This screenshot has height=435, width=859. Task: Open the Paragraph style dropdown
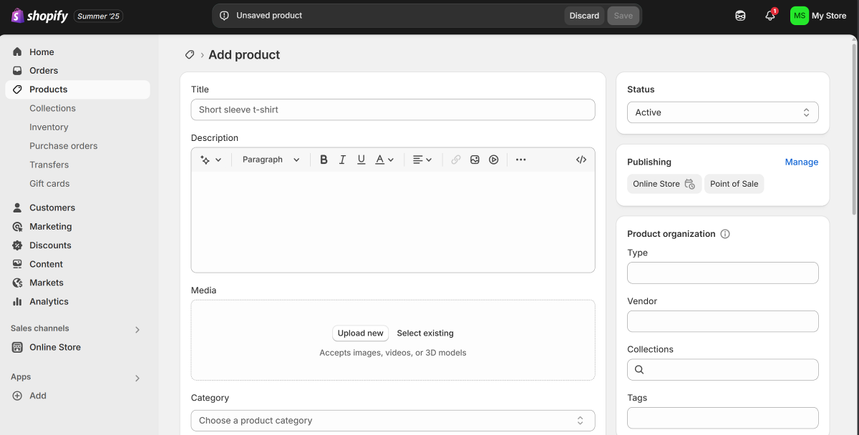tap(271, 160)
